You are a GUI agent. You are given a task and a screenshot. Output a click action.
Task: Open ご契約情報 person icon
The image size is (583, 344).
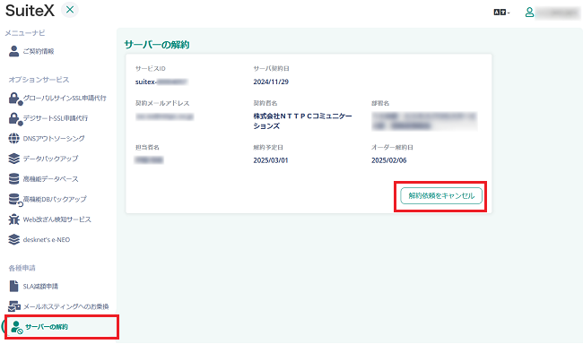tap(13, 51)
